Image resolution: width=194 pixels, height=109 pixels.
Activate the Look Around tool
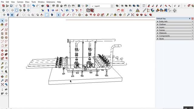tap(6, 90)
